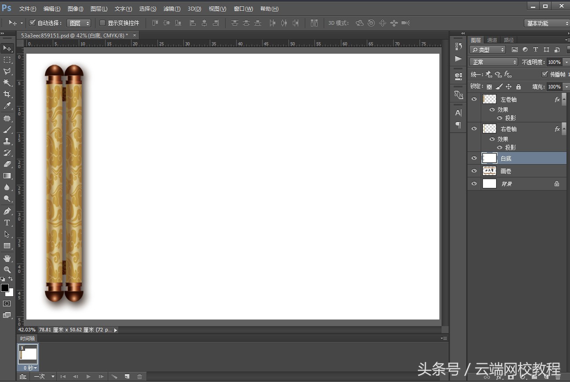Select the Gradient tool
Screen dimensions: 570x382
point(7,176)
